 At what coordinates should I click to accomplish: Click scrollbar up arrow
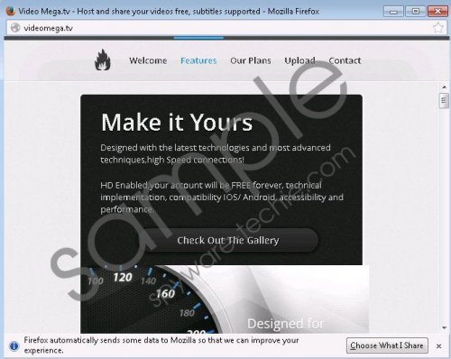pos(444,87)
